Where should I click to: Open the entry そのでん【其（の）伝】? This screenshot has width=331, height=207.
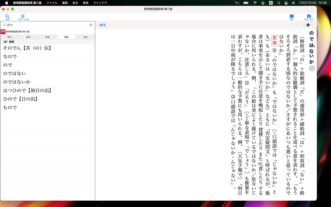[47, 48]
